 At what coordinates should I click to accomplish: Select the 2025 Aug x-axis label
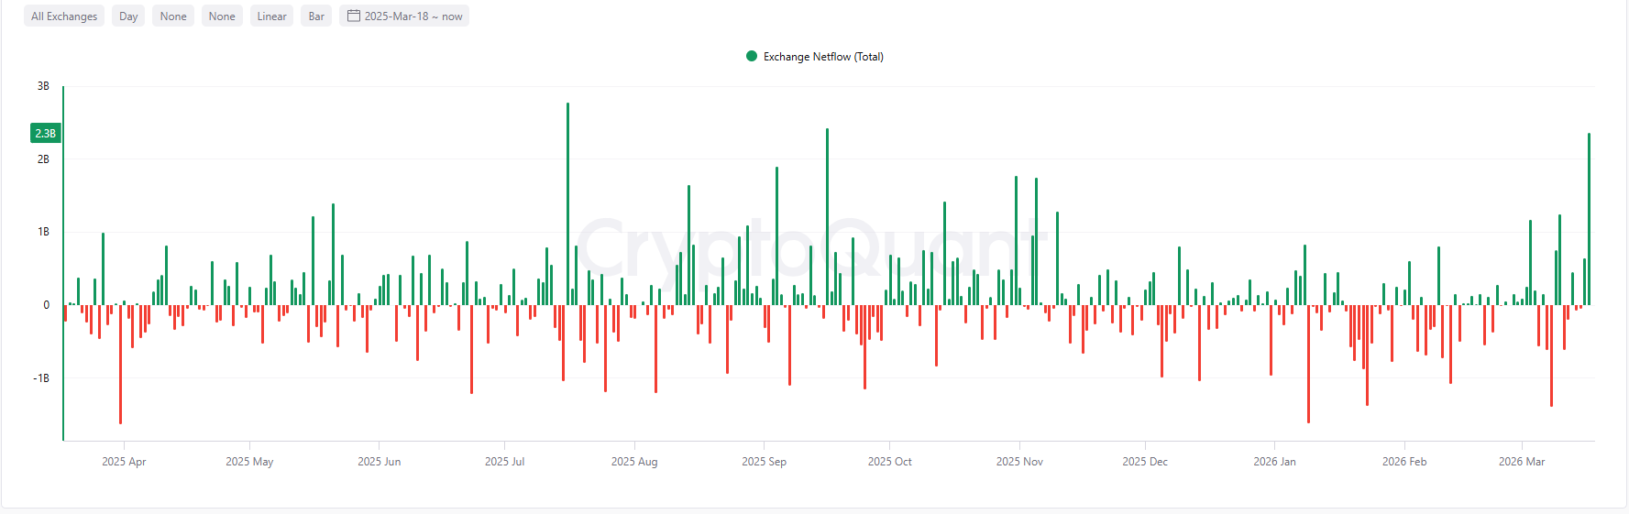634,462
